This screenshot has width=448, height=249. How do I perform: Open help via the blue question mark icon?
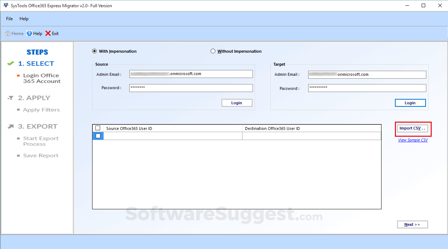(29, 33)
